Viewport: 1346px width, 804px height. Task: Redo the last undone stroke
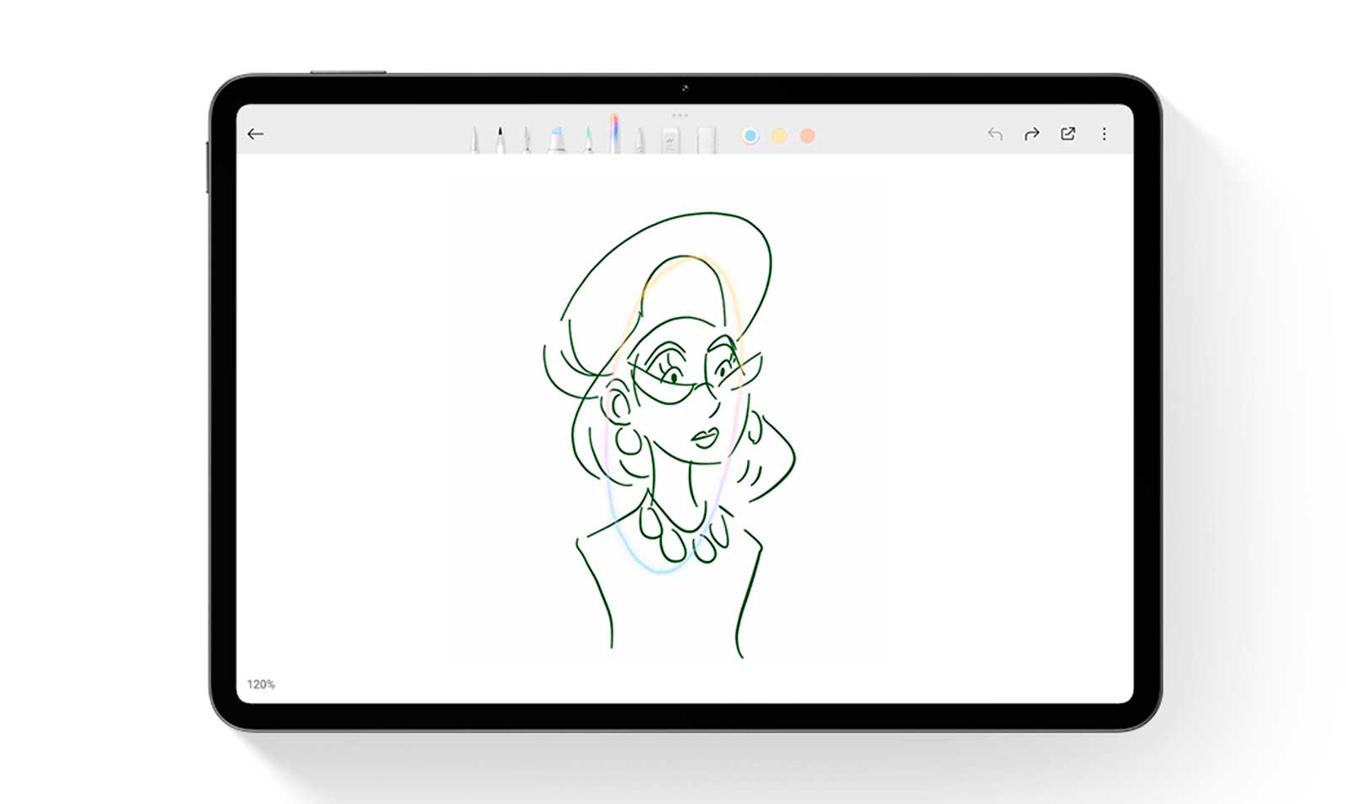click(x=1031, y=134)
